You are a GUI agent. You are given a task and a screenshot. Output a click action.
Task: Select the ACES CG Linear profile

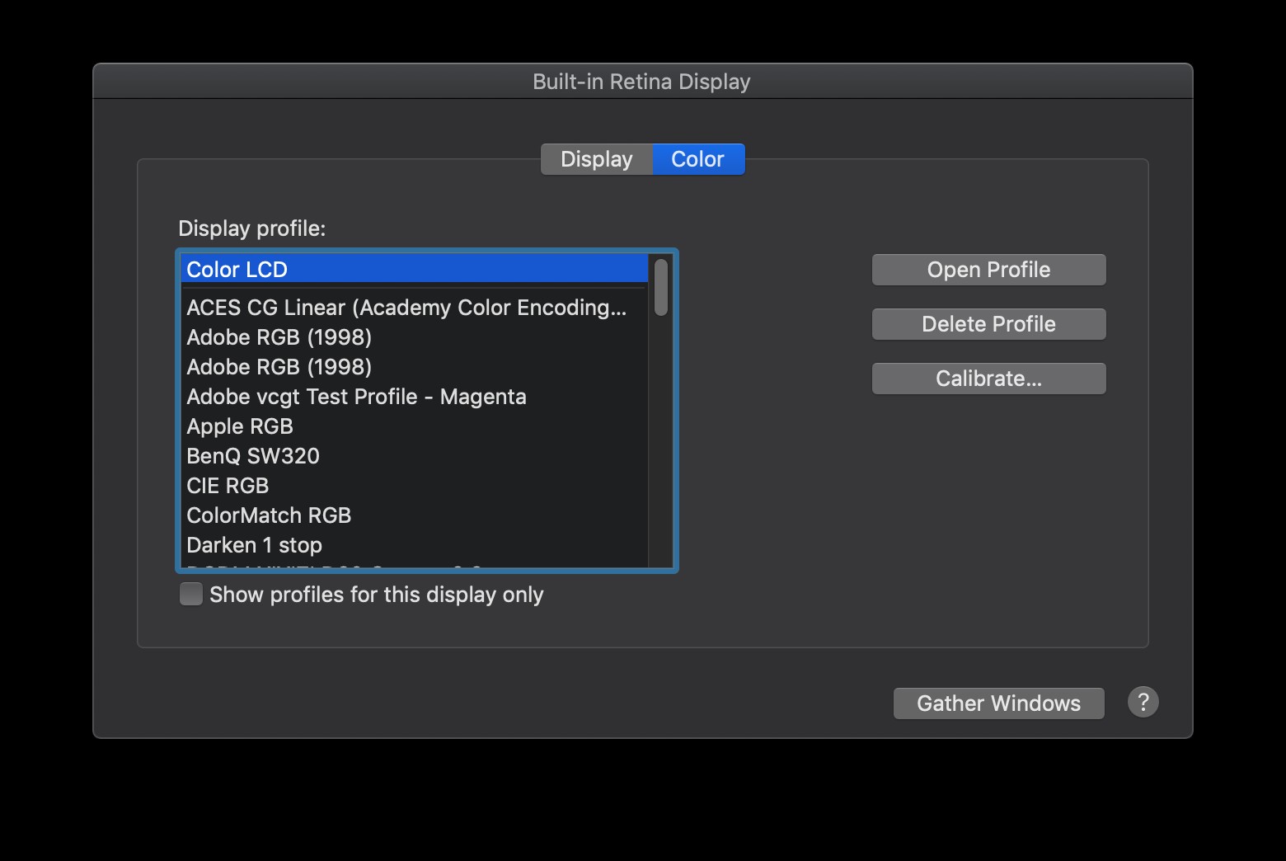point(406,307)
